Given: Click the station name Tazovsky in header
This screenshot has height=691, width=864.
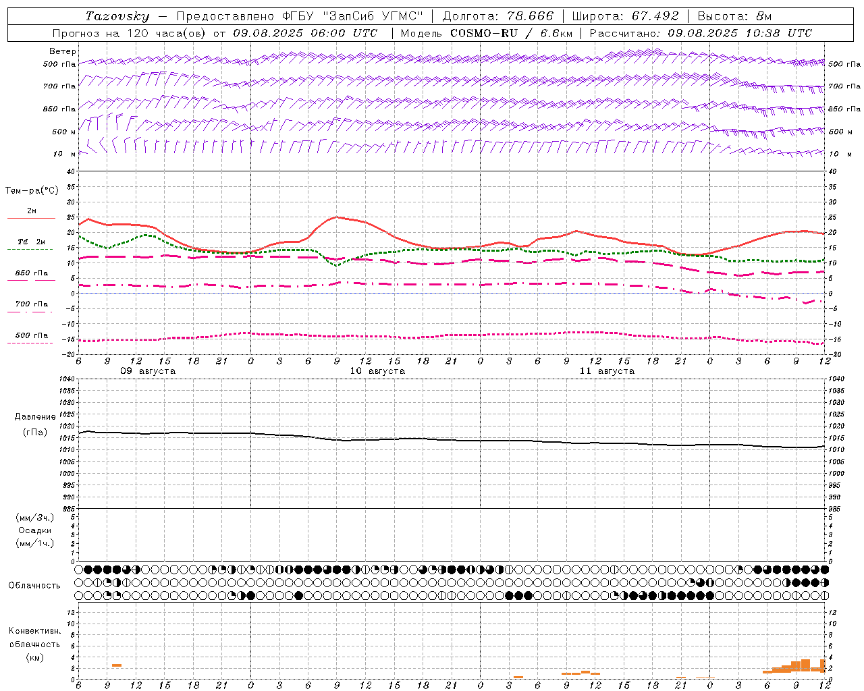Looking at the screenshot, I should [117, 16].
